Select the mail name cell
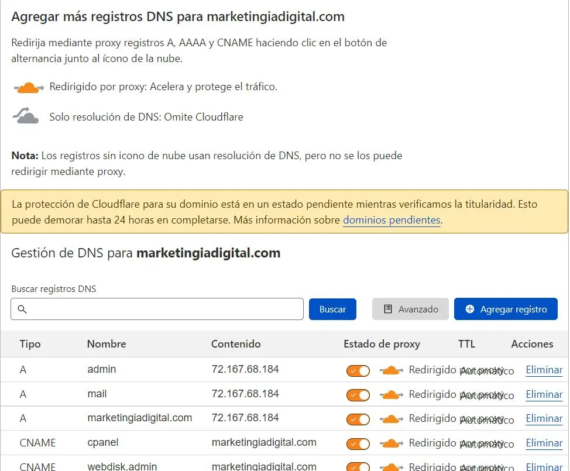The height and width of the screenshot is (471, 570). (x=97, y=394)
